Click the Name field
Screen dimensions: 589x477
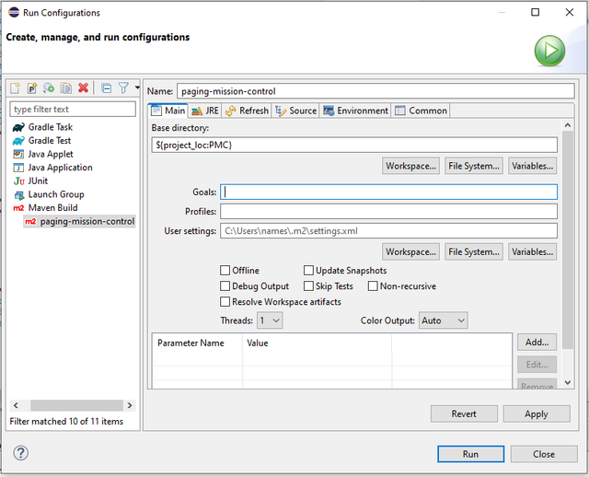click(x=375, y=91)
